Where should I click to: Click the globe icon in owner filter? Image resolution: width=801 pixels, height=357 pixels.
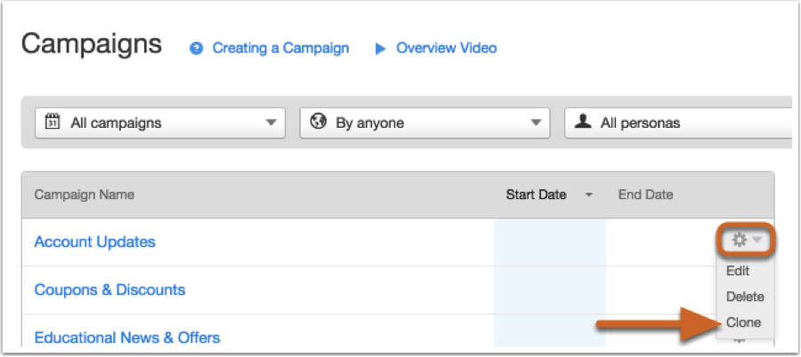318,123
